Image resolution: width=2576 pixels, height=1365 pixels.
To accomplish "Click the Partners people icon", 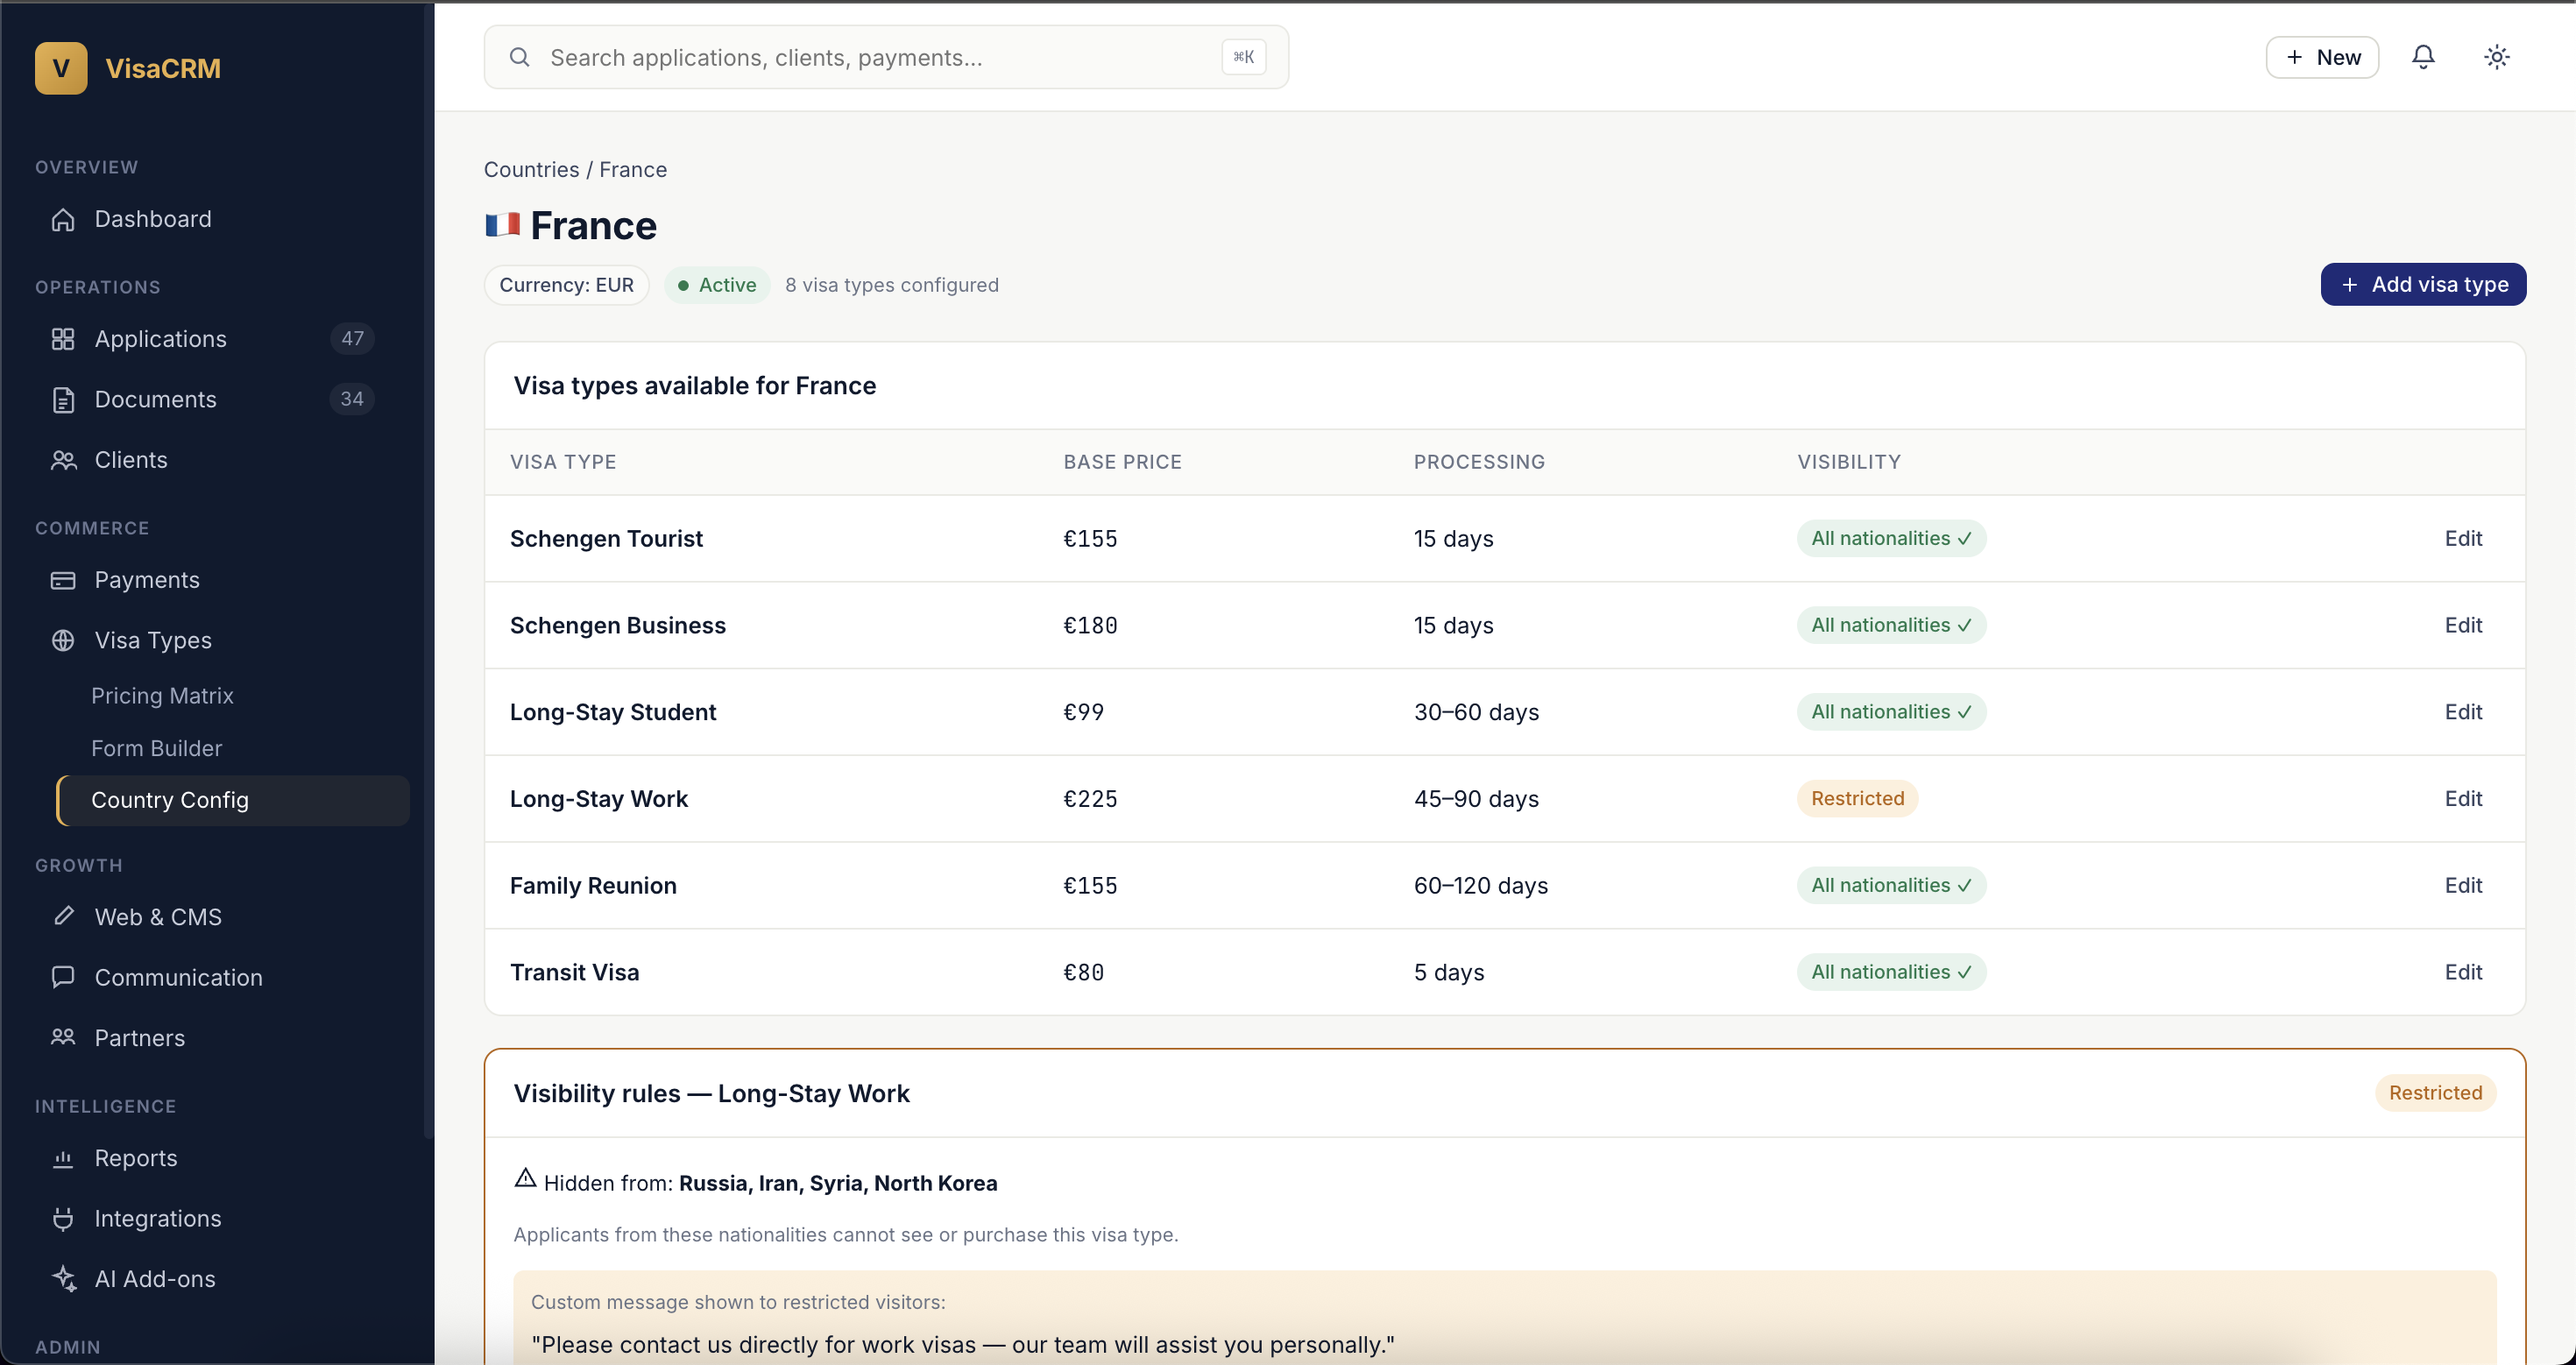I will (63, 1037).
